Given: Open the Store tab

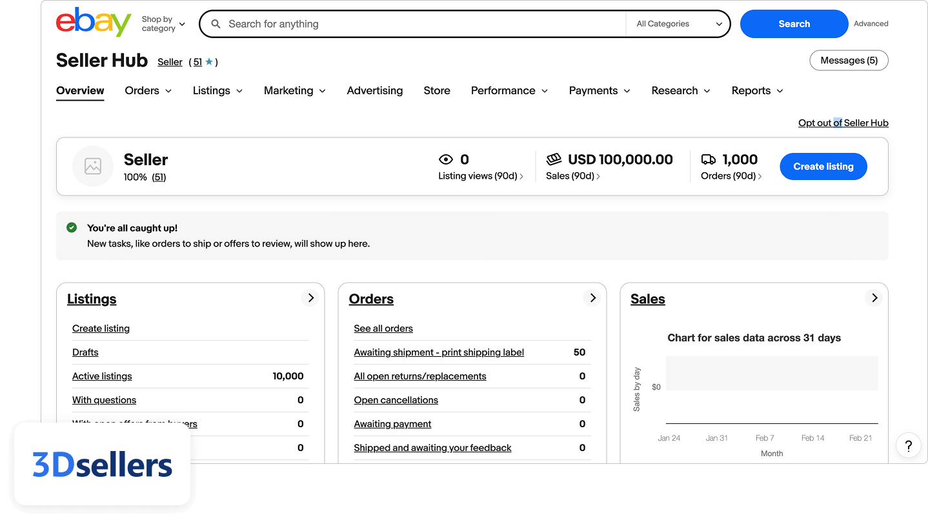Looking at the screenshot, I should tap(437, 90).
